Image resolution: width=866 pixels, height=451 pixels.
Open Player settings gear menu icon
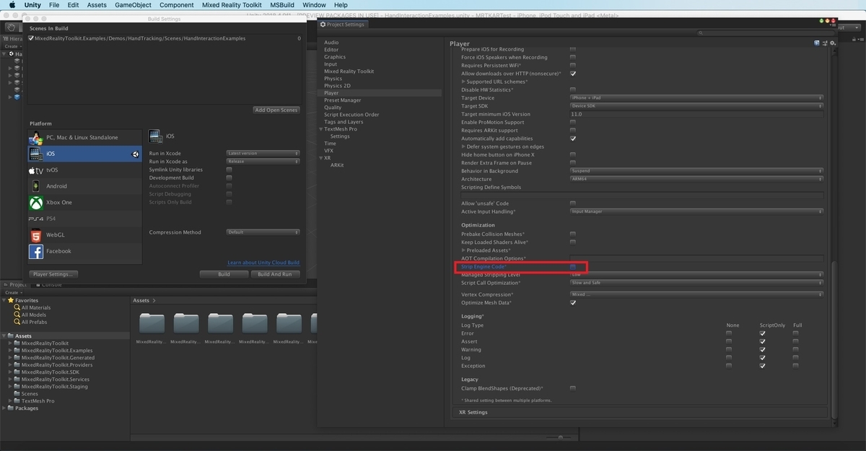pos(832,43)
